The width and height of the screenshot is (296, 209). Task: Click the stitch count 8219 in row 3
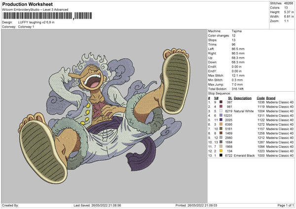[228, 111]
